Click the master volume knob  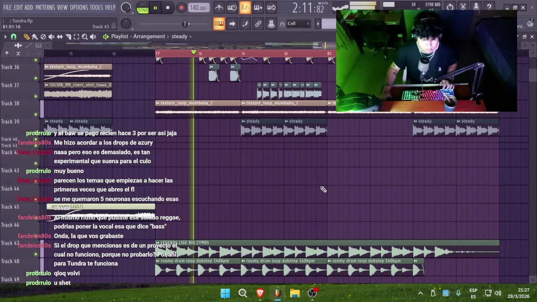(125, 8)
